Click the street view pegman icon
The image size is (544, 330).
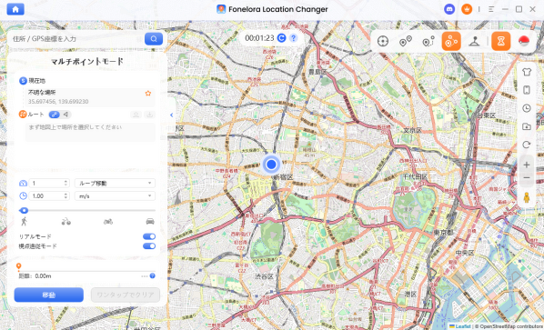click(527, 197)
